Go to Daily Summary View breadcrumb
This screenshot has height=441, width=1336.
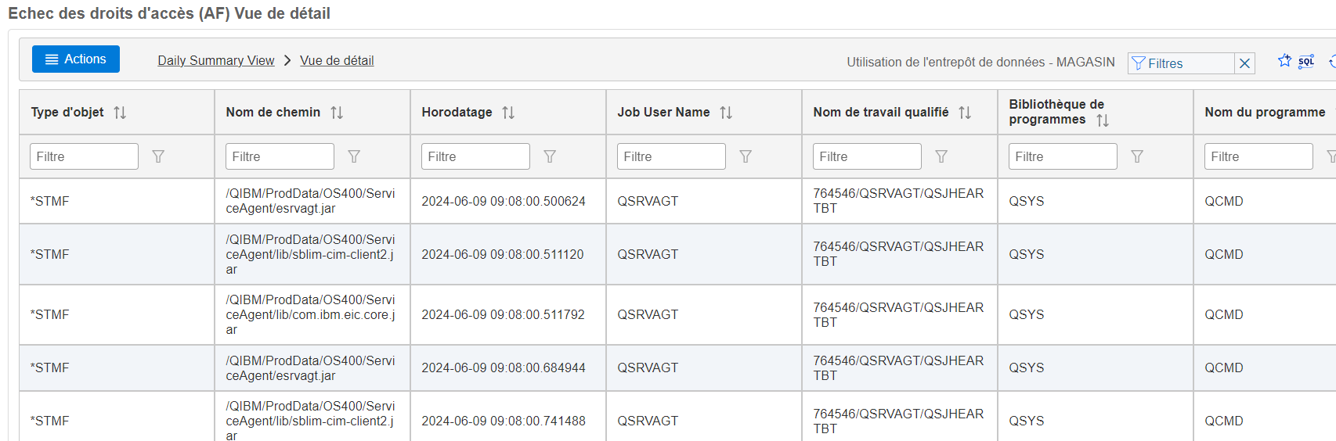coord(216,60)
